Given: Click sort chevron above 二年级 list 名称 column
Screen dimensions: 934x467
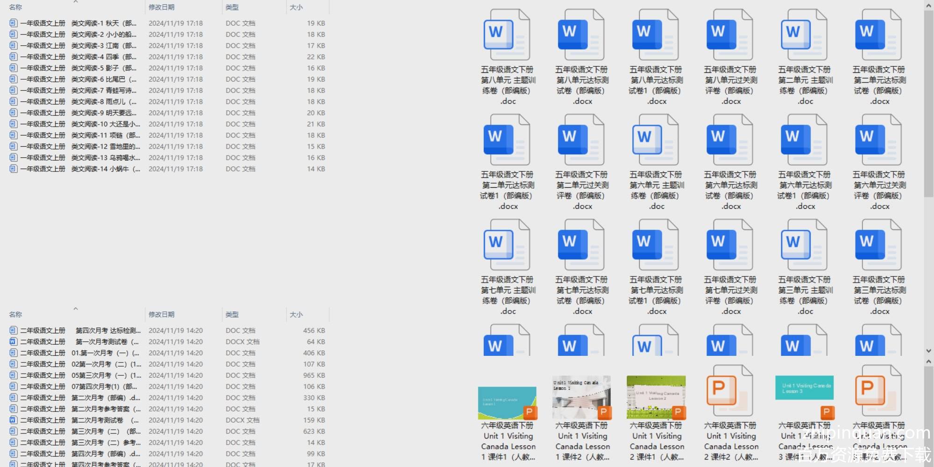Looking at the screenshot, I should coord(76,309).
